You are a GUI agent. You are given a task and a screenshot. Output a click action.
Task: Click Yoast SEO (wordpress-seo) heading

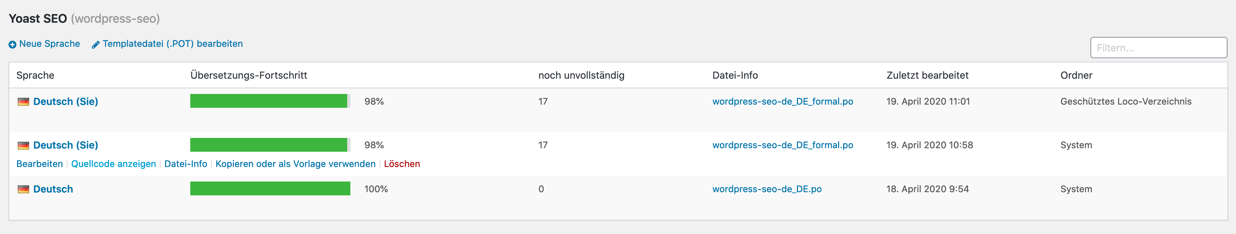(x=84, y=19)
